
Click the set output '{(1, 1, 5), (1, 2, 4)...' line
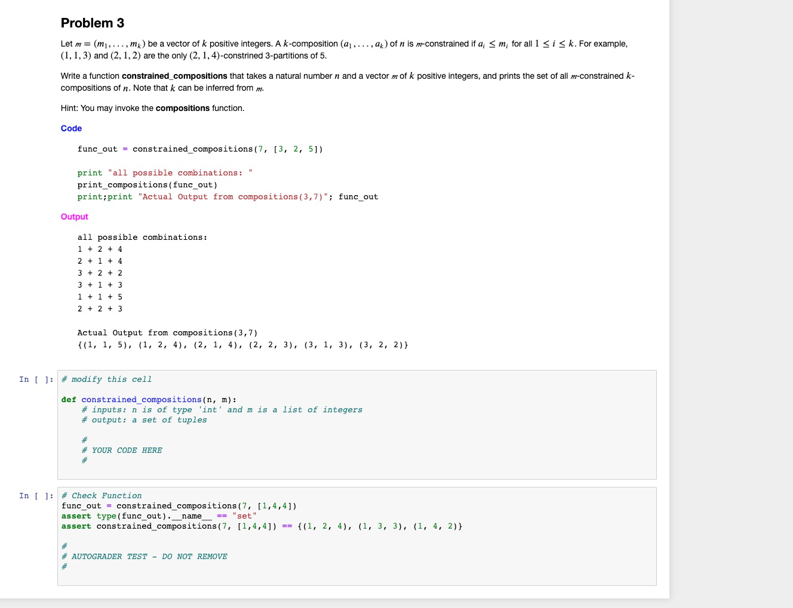[242, 345]
